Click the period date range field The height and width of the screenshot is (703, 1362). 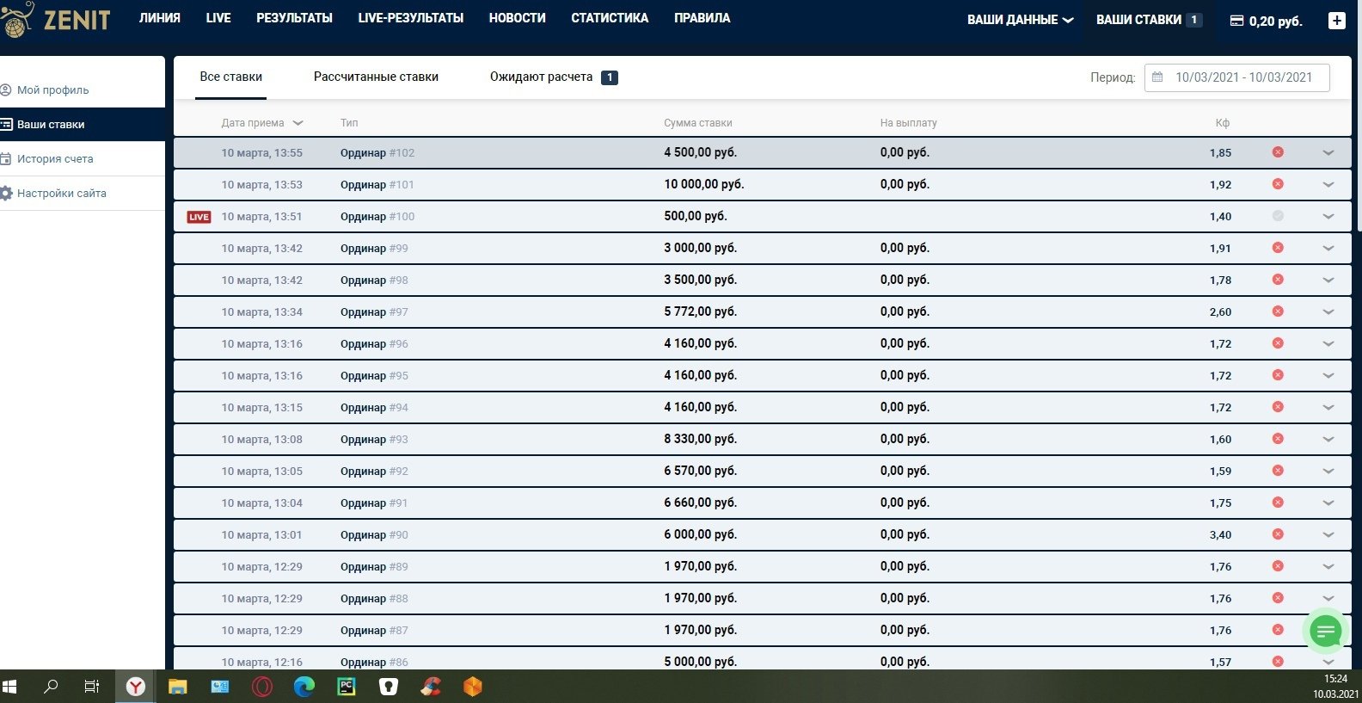click(1243, 77)
